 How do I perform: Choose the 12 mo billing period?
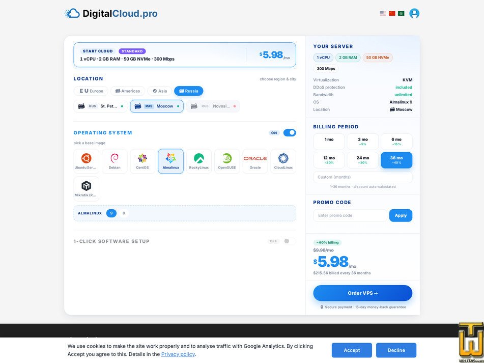329,160
